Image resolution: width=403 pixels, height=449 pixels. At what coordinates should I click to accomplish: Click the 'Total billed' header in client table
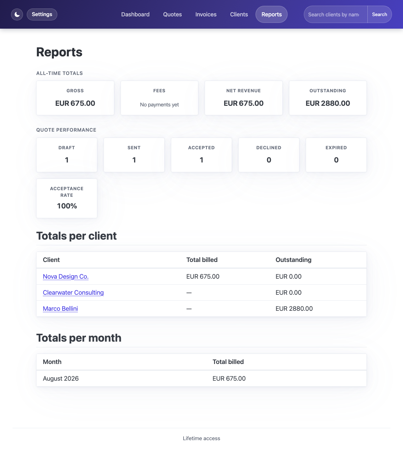coord(202,260)
